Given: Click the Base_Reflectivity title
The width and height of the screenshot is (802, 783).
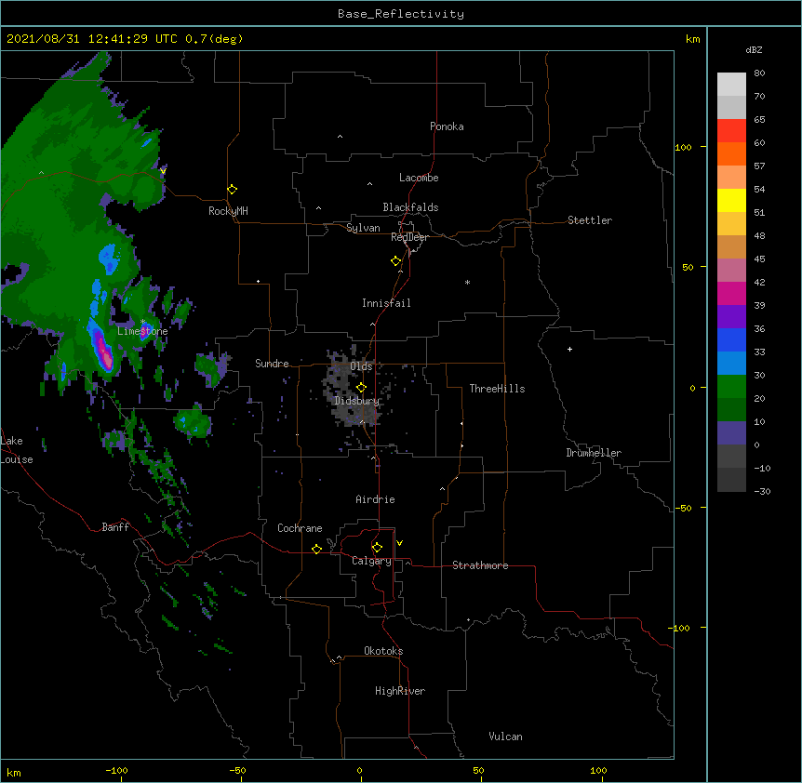Looking at the screenshot, I should 401,14.
